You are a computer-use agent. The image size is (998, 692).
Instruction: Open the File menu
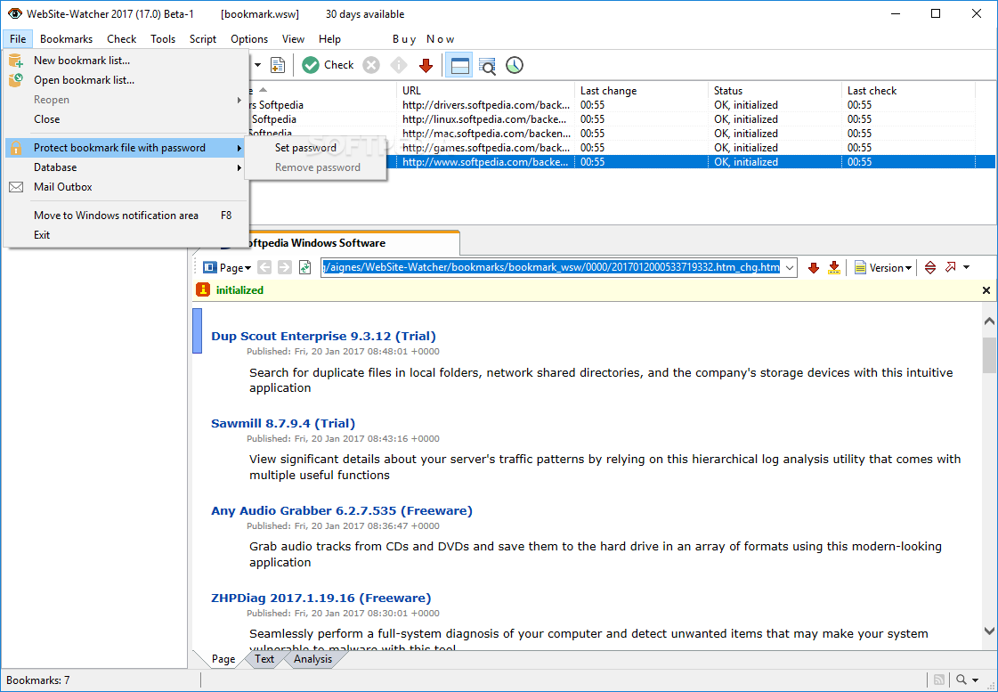tap(18, 39)
